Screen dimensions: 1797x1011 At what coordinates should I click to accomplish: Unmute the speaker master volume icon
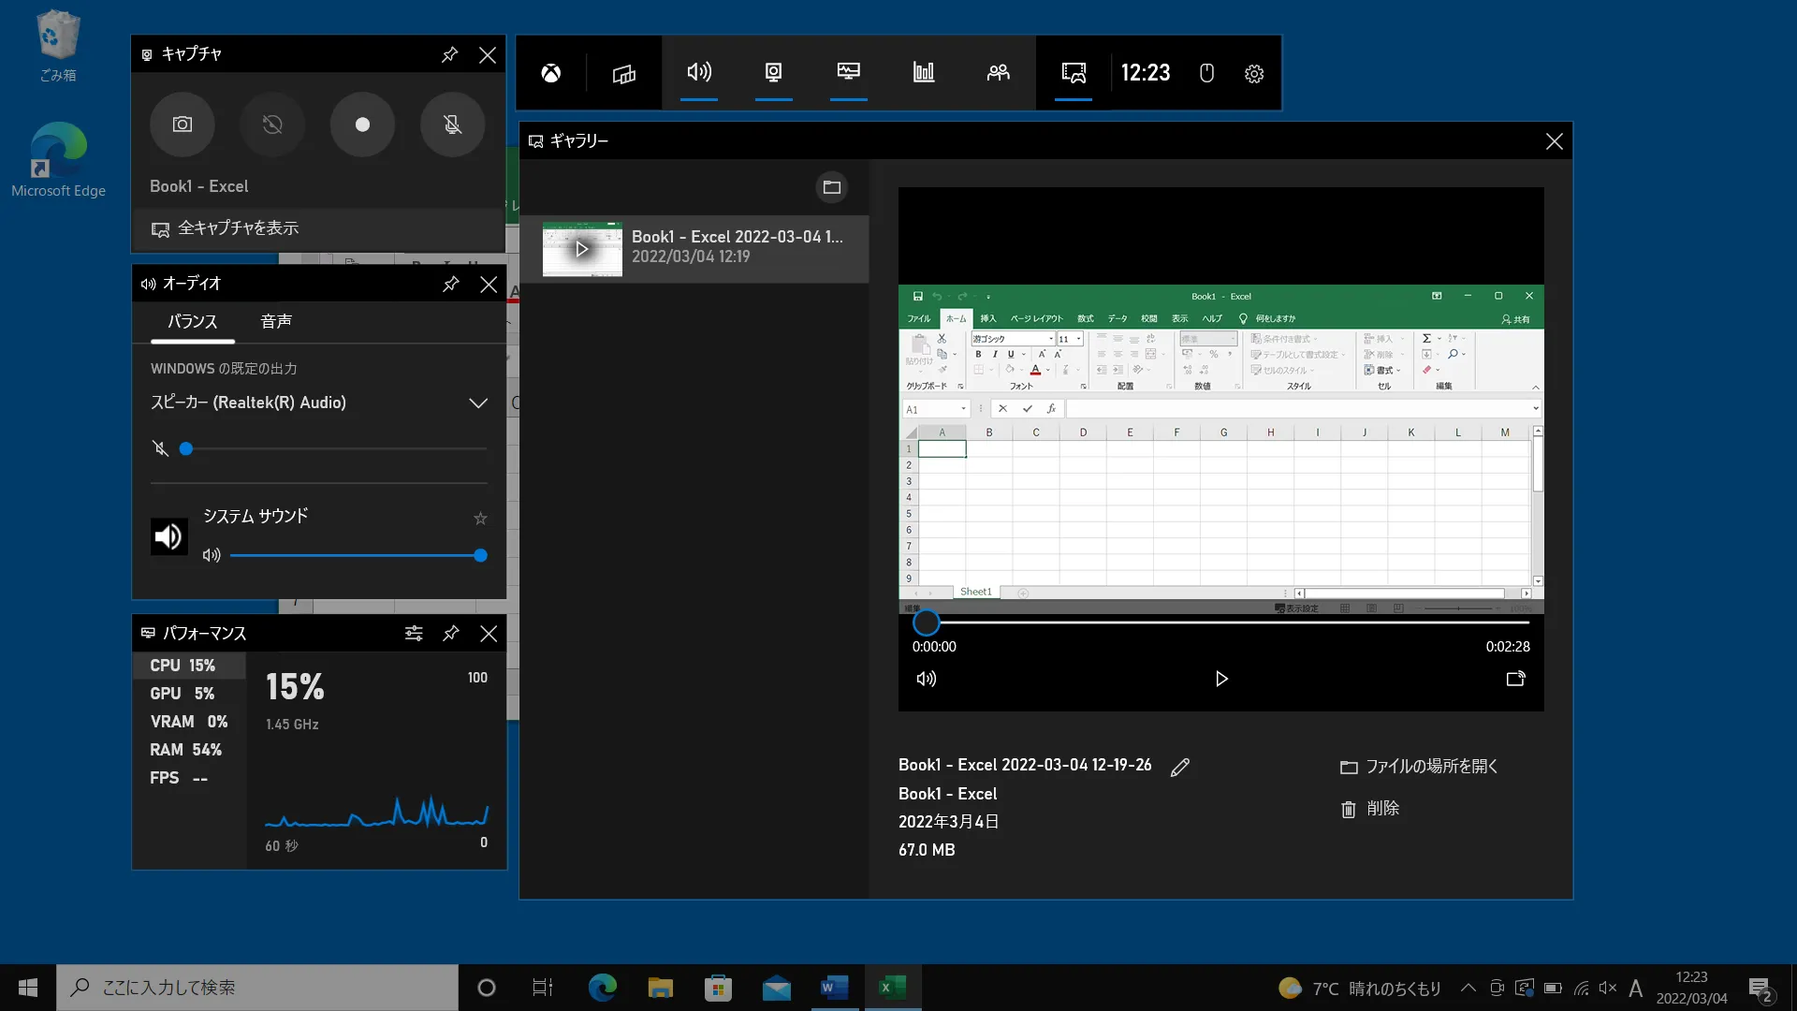point(160,449)
